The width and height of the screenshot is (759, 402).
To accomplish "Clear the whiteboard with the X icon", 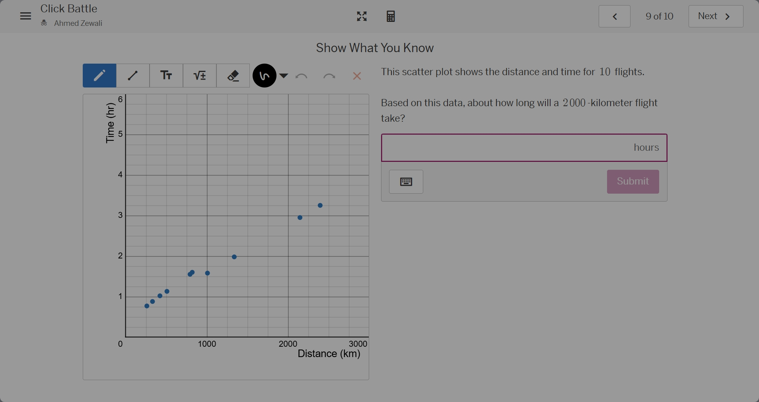I will click(357, 76).
